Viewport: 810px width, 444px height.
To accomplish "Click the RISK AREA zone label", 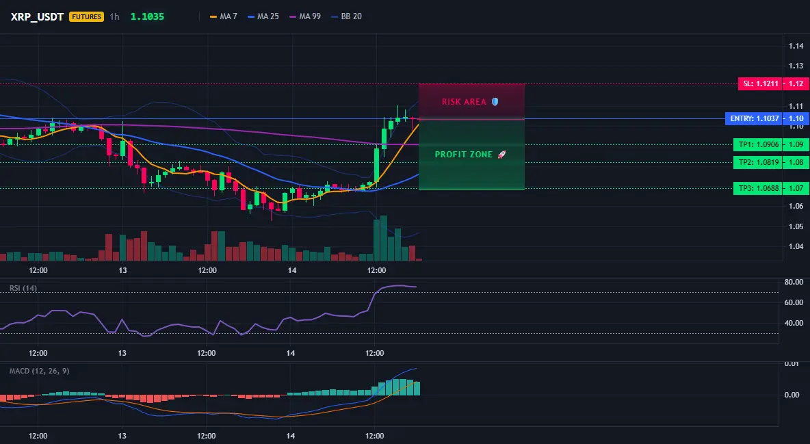I will point(464,102).
